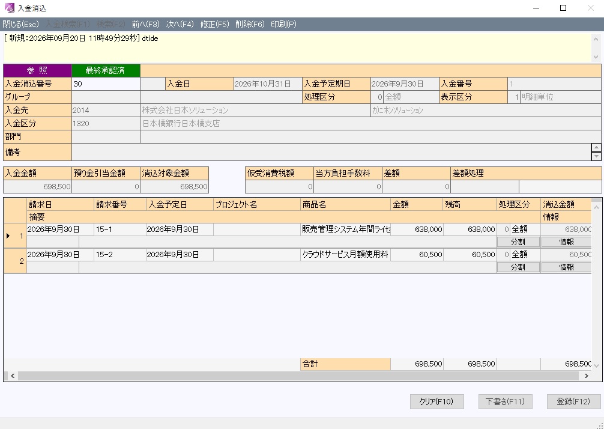Click the purple 参照 button
604x429 pixels.
pyautogui.click(x=37, y=70)
